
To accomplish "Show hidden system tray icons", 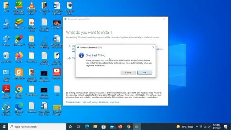I will (x=197, y=127).
